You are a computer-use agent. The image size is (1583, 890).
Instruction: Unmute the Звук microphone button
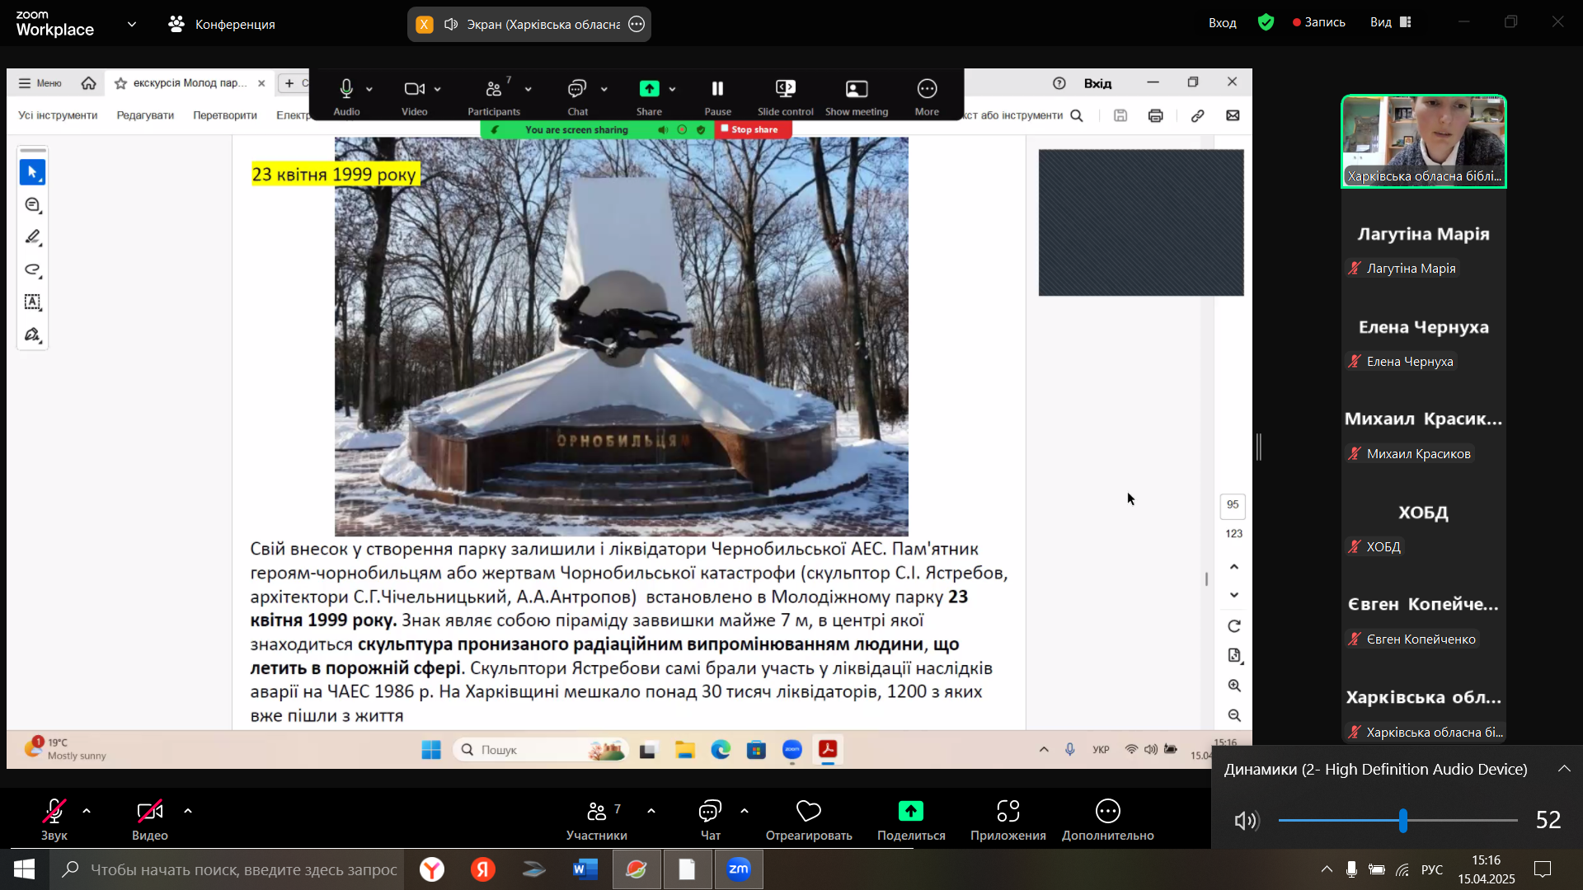click(x=54, y=812)
